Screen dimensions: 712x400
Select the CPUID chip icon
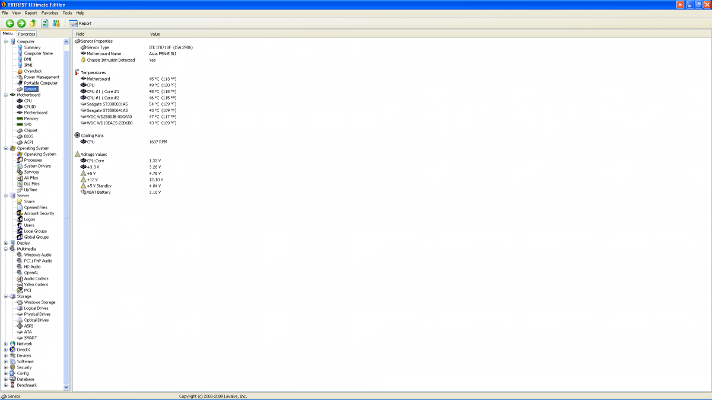click(20, 107)
